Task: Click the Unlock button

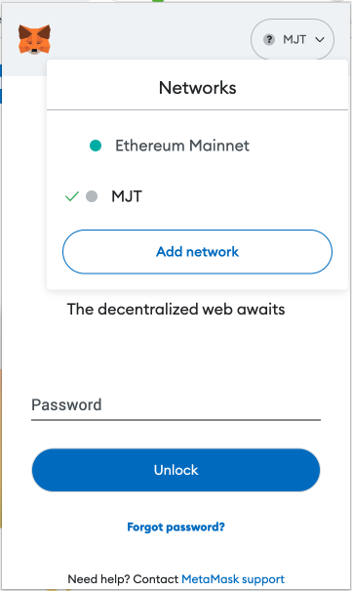Action: pyautogui.click(x=176, y=470)
